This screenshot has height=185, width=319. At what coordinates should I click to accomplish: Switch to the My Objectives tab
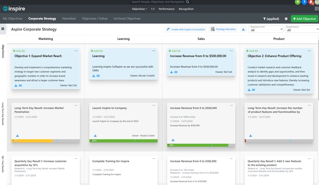click(13, 19)
